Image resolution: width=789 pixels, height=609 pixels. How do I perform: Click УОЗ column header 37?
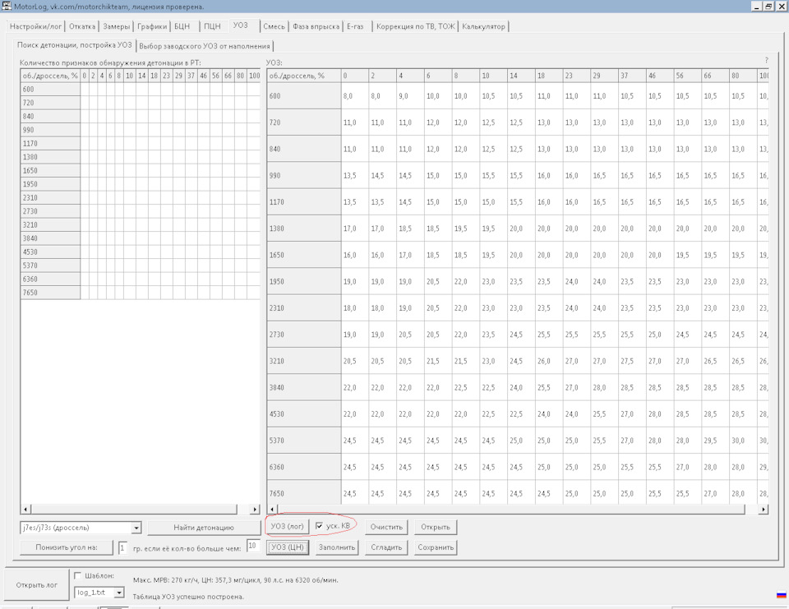tap(631, 76)
